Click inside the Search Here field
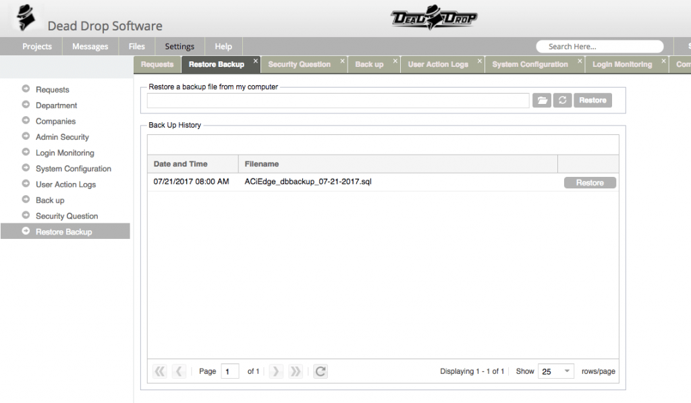This screenshot has height=403, width=691. coord(599,46)
